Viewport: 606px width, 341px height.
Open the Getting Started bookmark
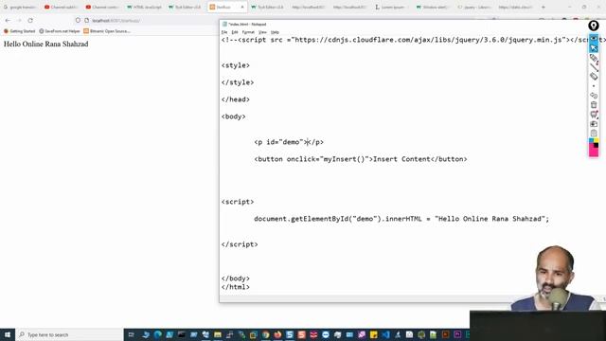tap(19, 31)
